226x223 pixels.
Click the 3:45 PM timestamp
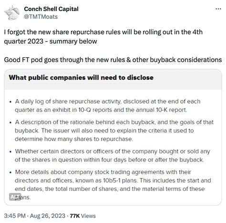click(x=15, y=216)
